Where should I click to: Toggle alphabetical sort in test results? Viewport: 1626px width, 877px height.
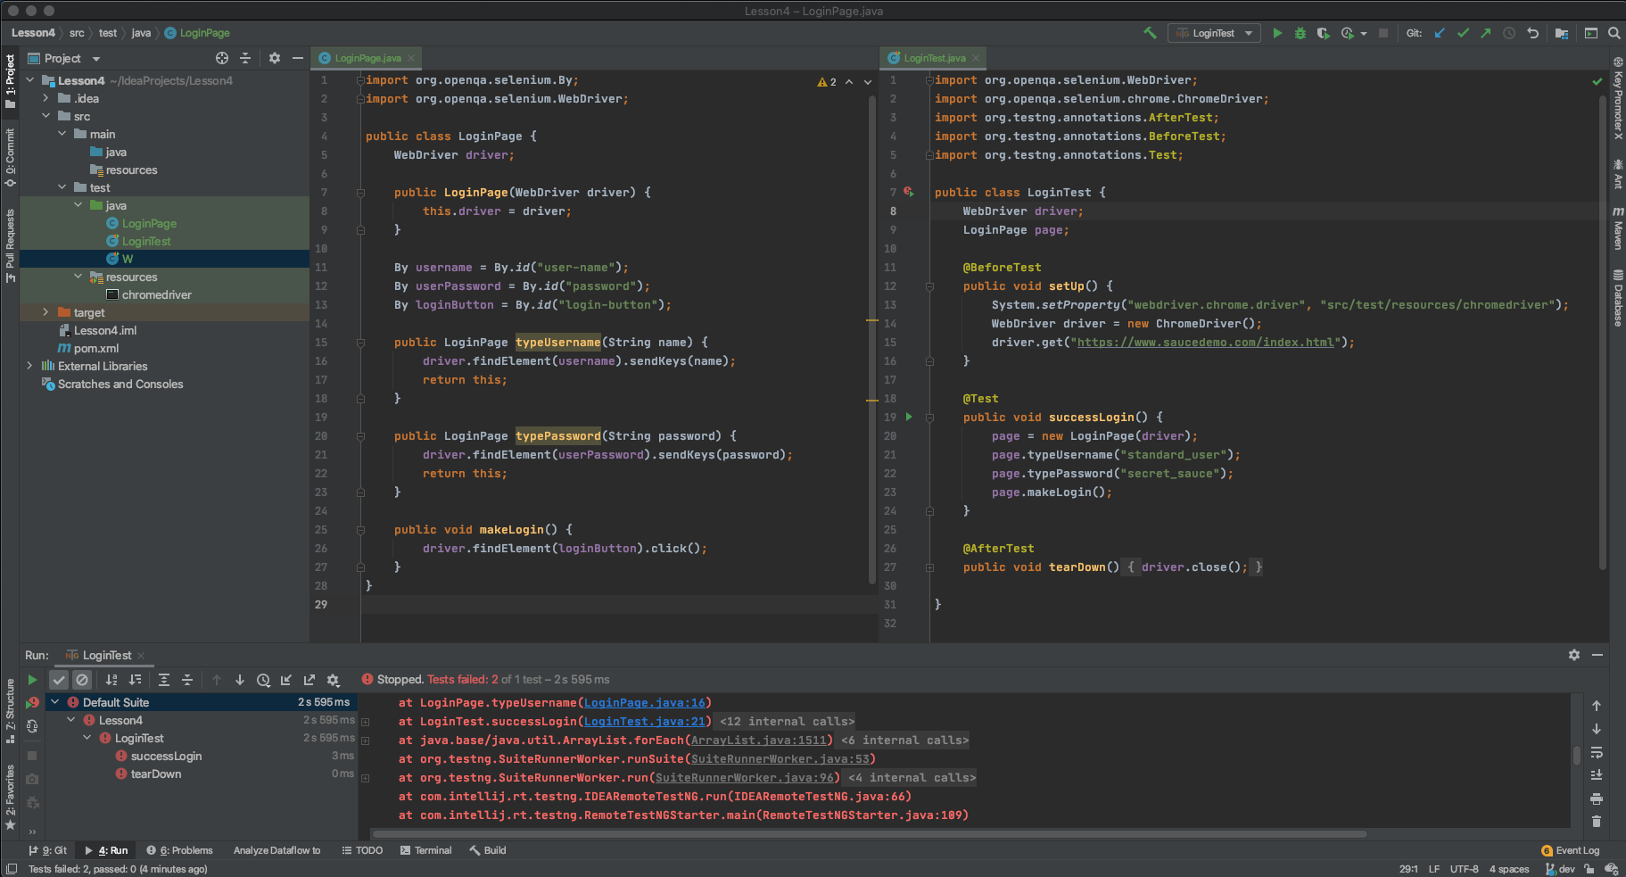pyautogui.click(x=111, y=680)
